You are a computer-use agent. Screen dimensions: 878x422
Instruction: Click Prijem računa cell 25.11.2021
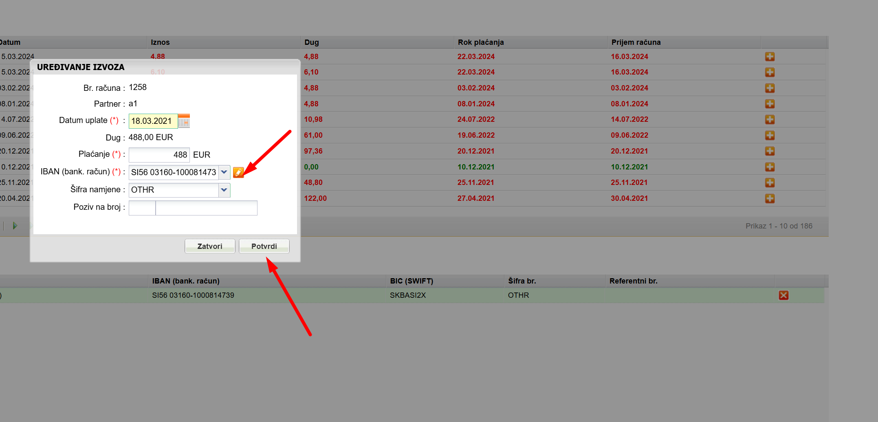tap(629, 182)
